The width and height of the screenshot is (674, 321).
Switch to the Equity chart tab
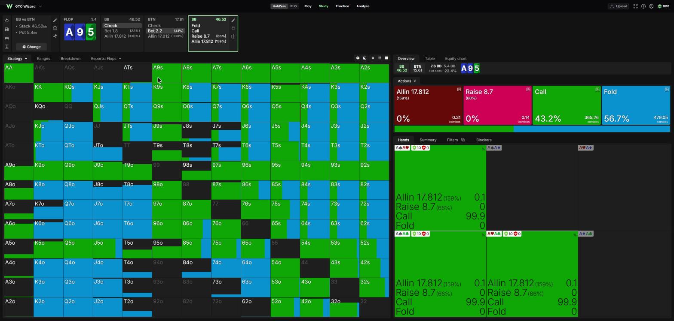456,59
